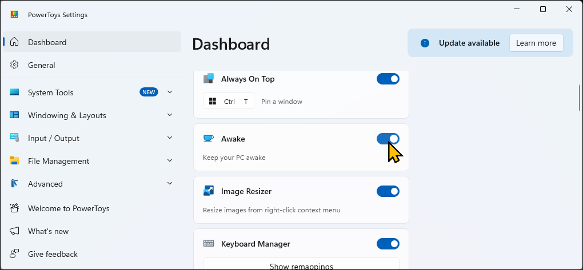
Task: Expand Advanced section chevron
Action: pyautogui.click(x=170, y=183)
